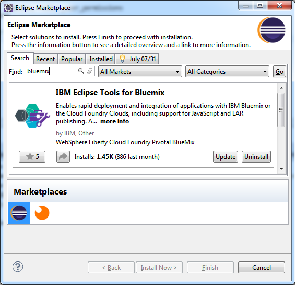
Task: Open the Pivotal tag link
Action: (x=161, y=142)
